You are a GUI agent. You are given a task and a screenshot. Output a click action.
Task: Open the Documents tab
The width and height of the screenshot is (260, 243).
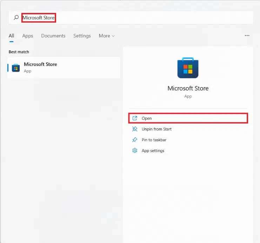point(53,36)
